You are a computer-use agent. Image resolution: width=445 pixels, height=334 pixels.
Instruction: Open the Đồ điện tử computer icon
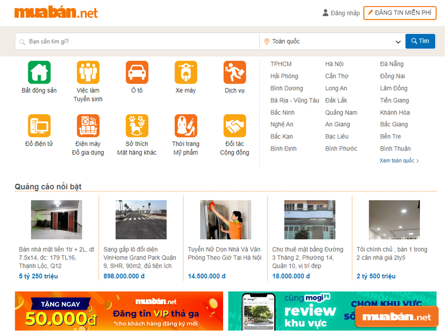(39, 126)
